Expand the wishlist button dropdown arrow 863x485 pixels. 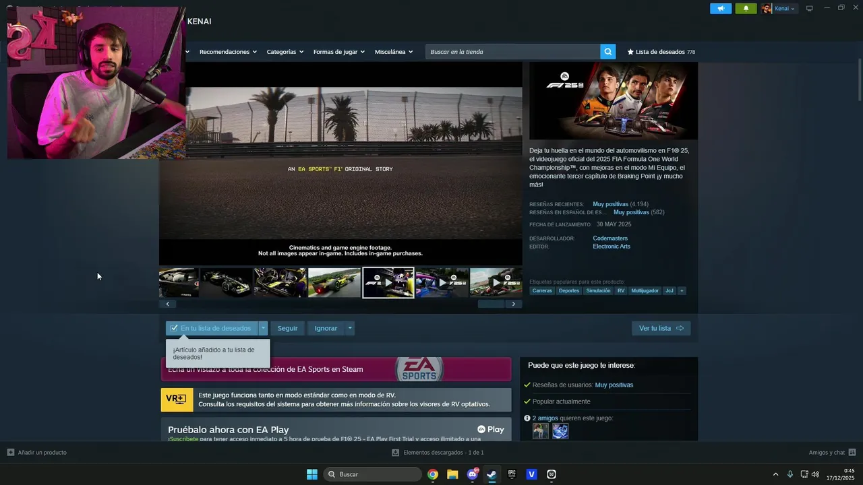coord(263,328)
